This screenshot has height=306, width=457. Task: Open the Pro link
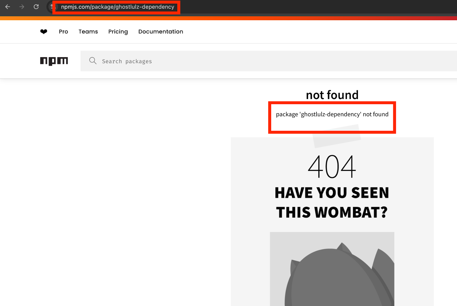pos(63,32)
